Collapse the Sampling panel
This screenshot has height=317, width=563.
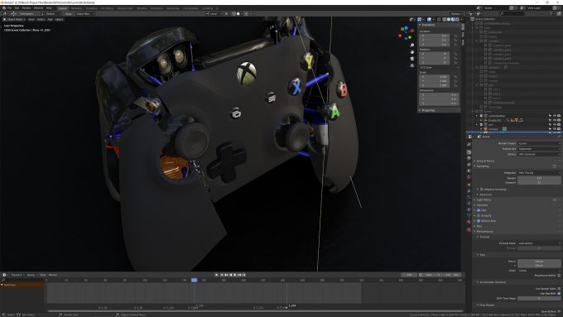click(x=482, y=166)
